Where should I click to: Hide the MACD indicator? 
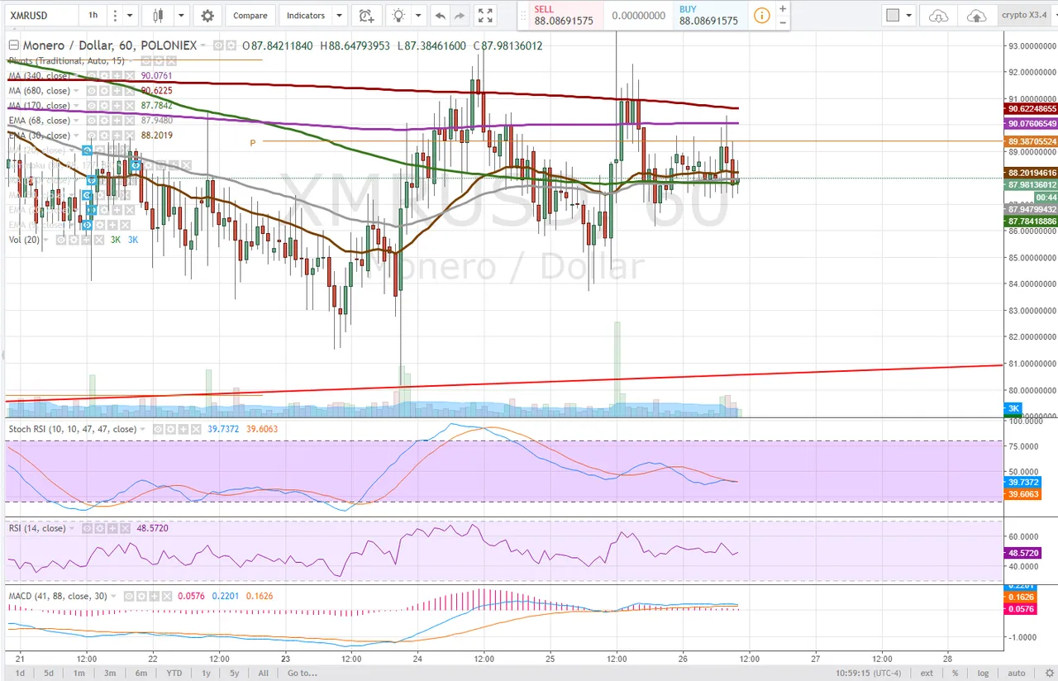tap(129, 597)
